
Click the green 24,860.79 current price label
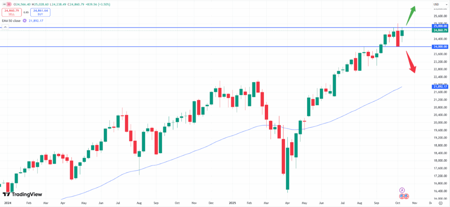437,31
